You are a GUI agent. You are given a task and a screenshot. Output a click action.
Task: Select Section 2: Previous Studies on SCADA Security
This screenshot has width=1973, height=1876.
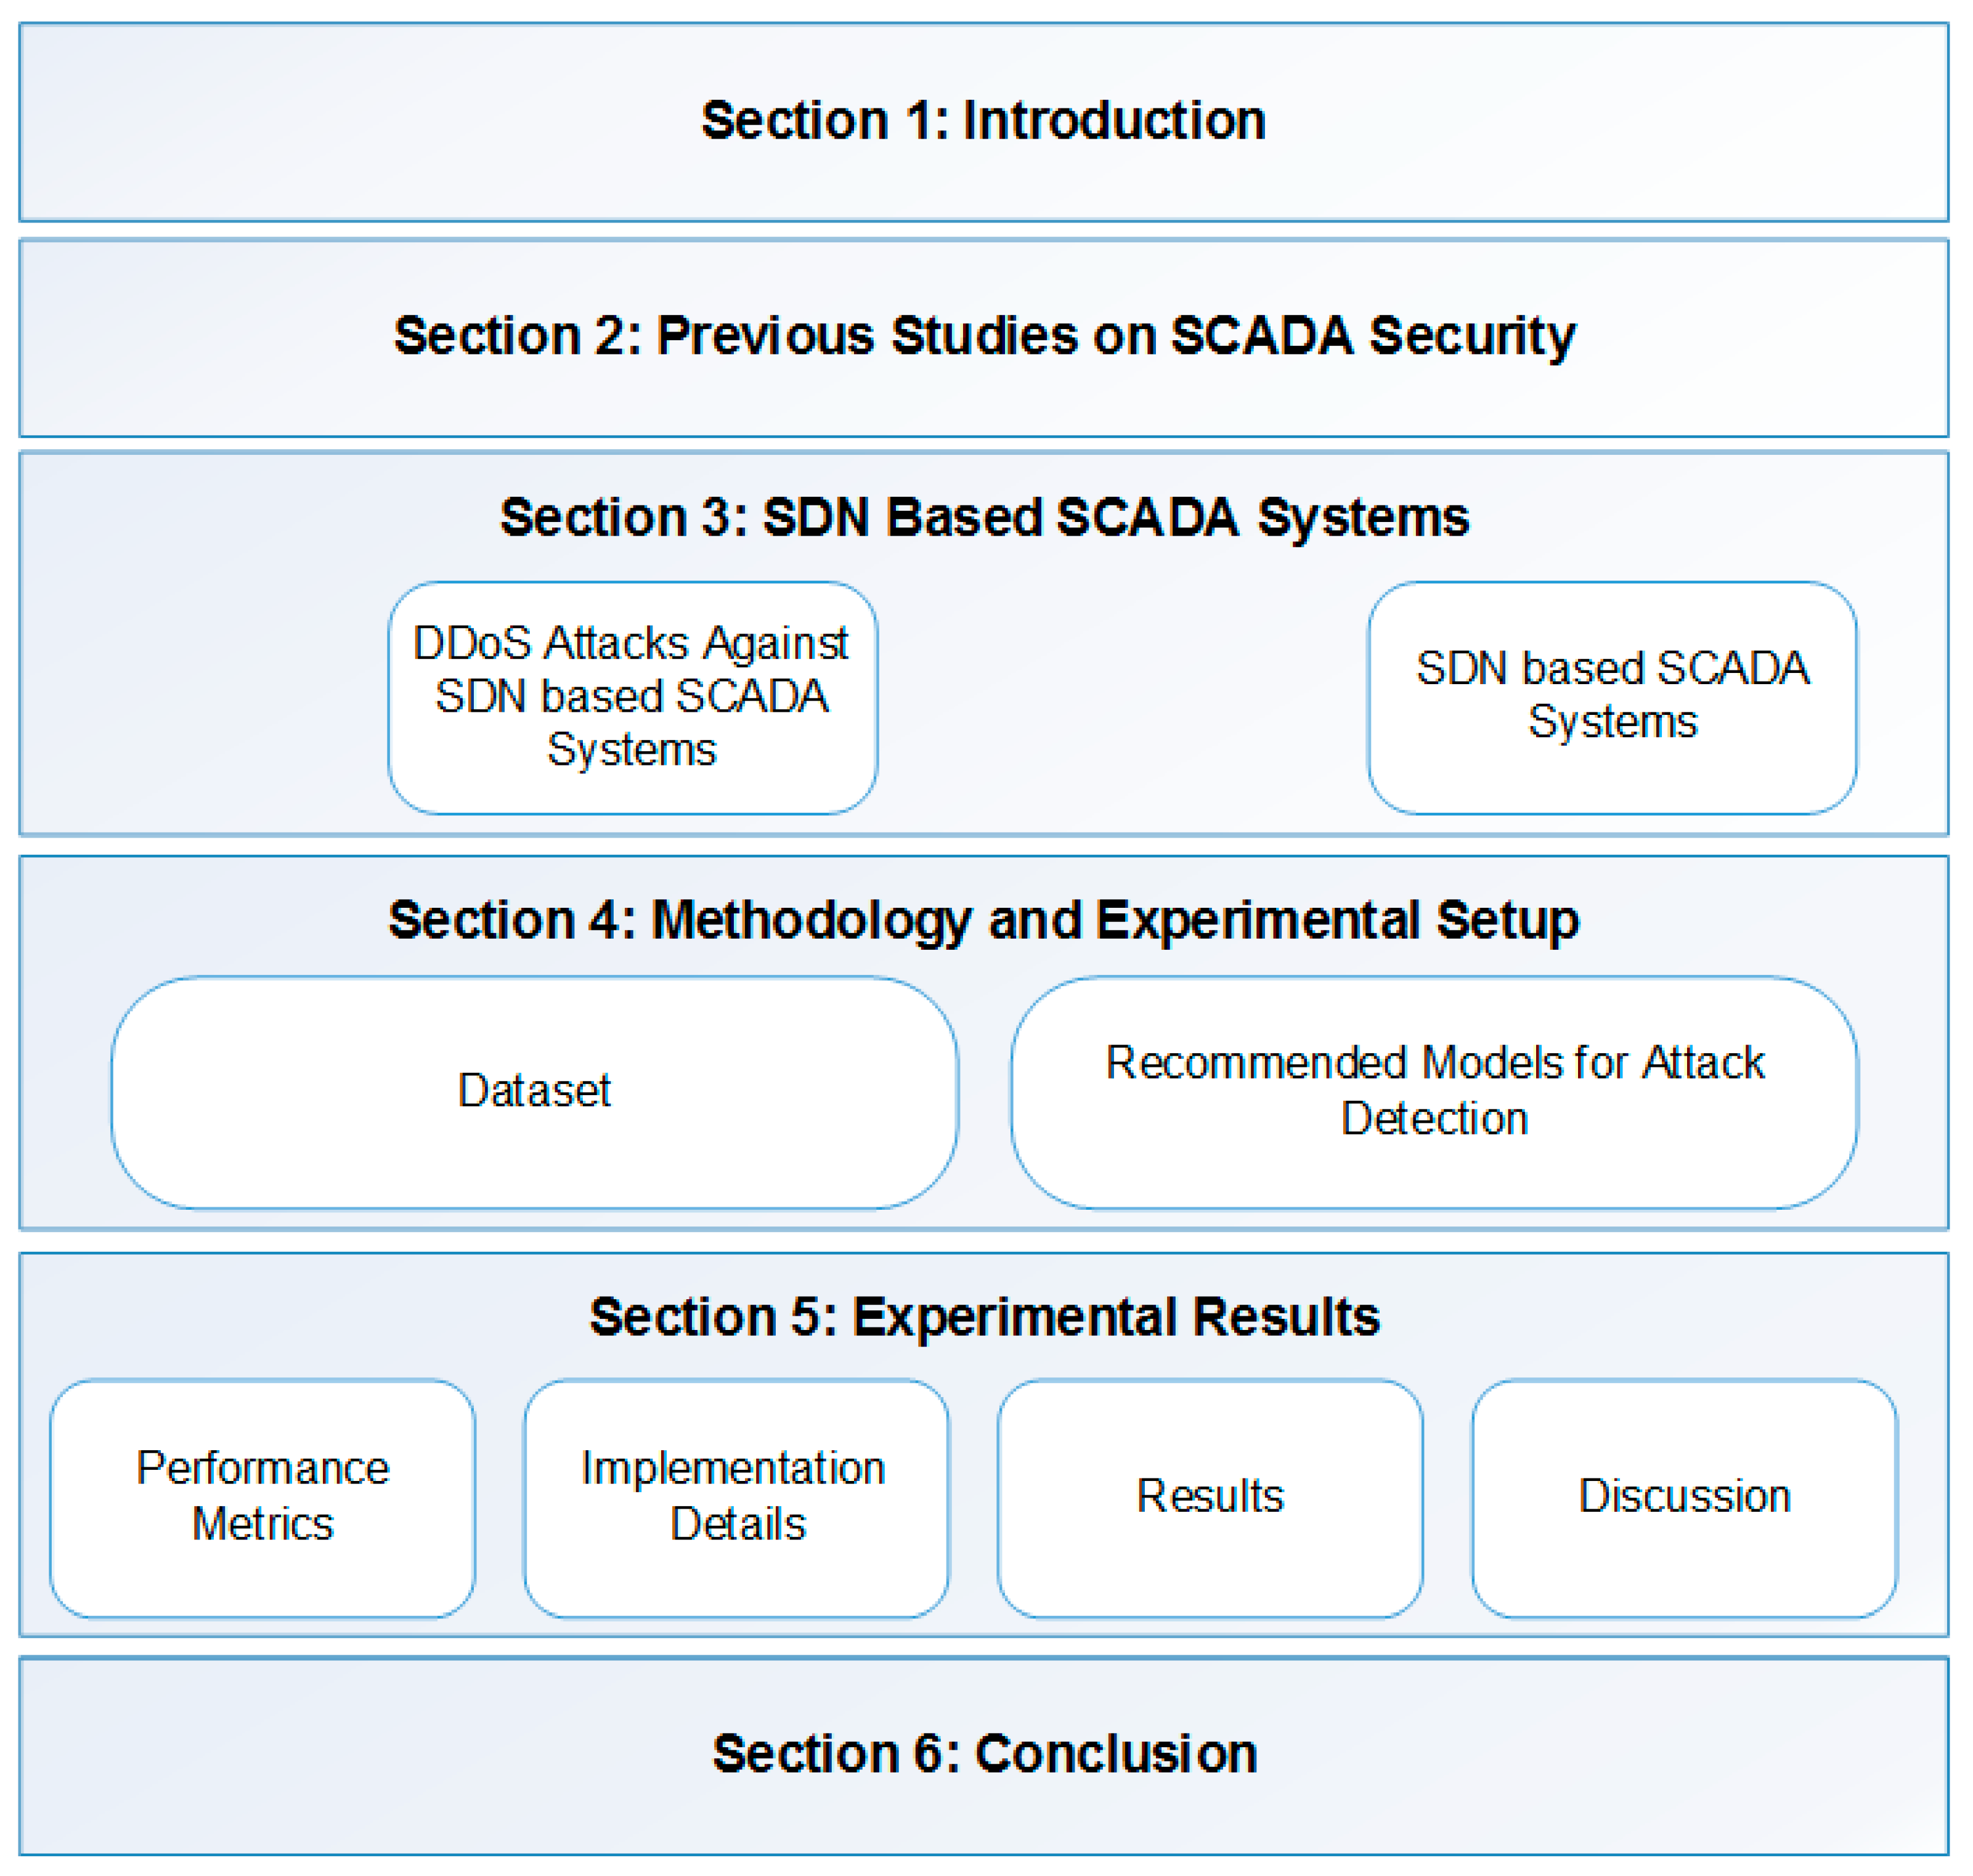(984, 336)
